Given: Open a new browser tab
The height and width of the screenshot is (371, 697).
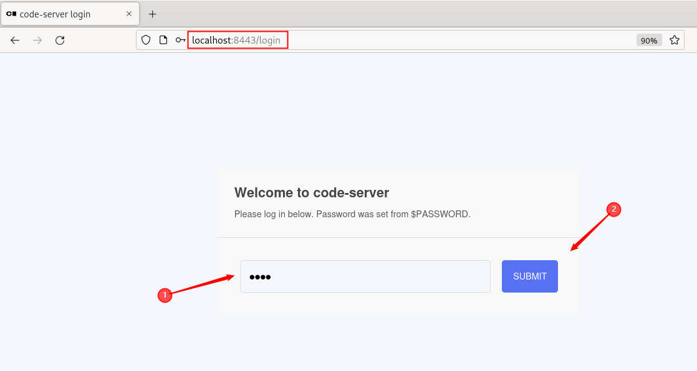Looking at the screenshot, I should tap(152, 14).
